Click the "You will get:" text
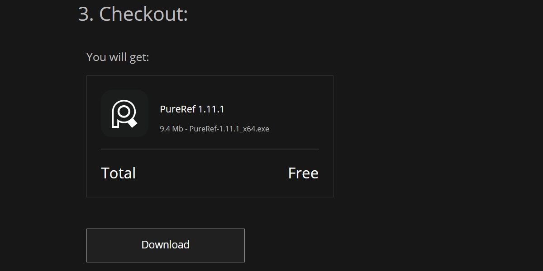This screenshot has width=543, height=271. click(118, 57)
